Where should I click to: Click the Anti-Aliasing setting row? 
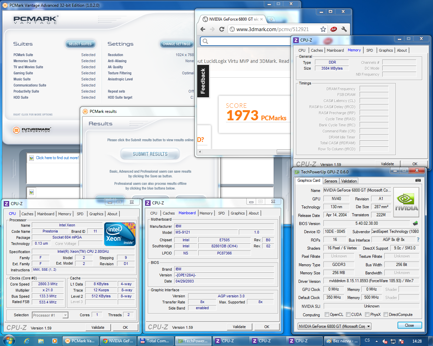(151, 61)
